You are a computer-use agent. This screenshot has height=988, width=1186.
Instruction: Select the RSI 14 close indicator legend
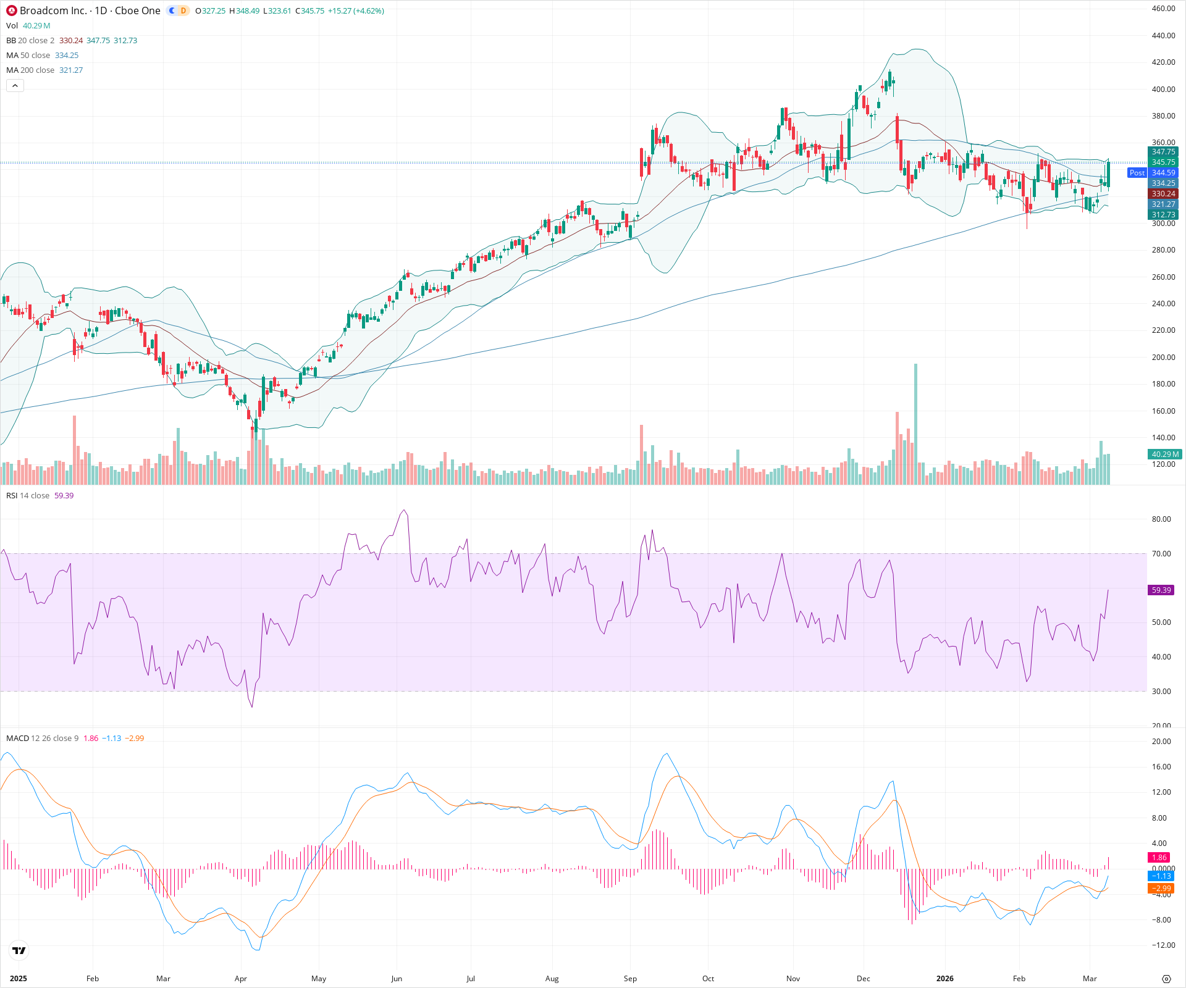[x=12, y=495]
